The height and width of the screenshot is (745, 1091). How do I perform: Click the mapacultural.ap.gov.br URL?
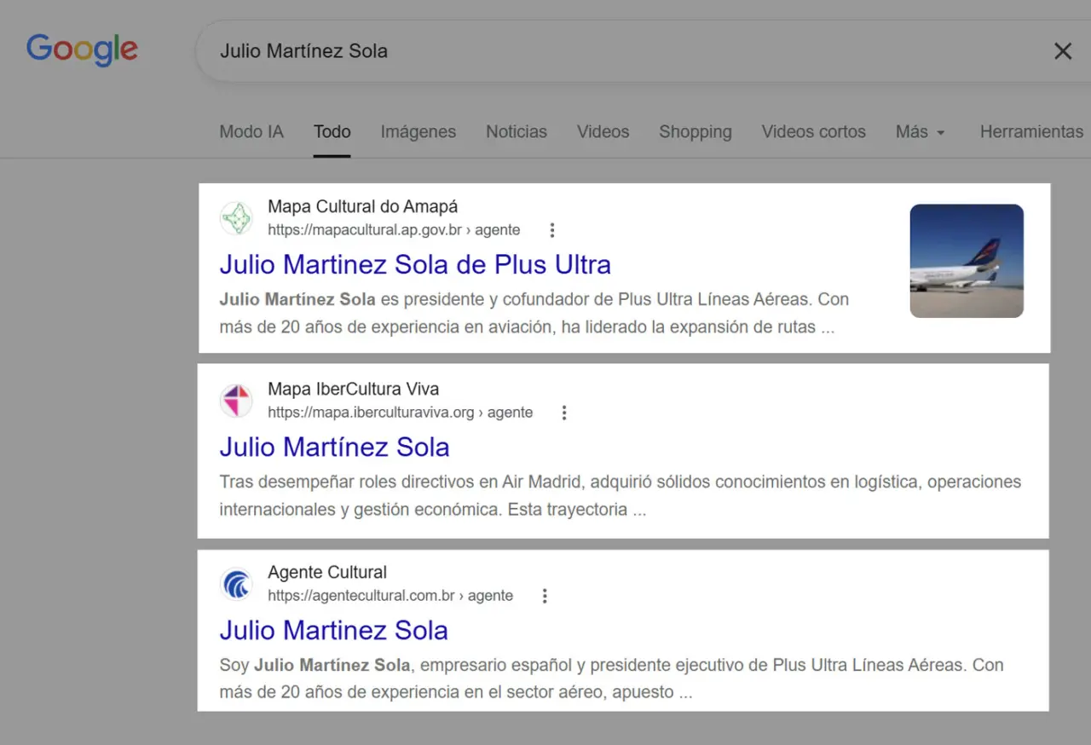coord(394,229)
